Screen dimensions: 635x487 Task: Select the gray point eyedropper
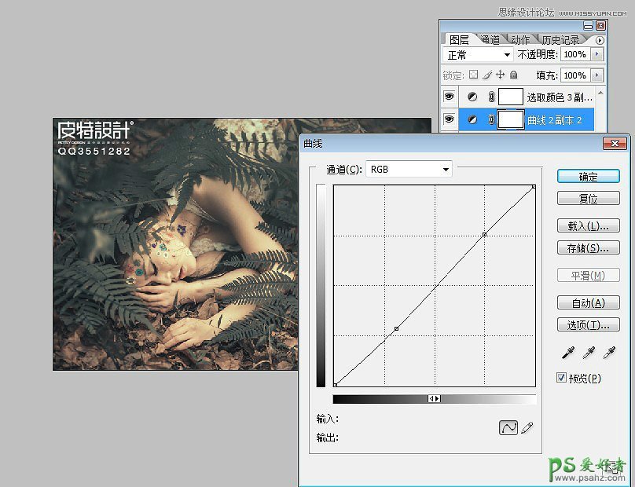pyautogui.click(x=586, y=353)
